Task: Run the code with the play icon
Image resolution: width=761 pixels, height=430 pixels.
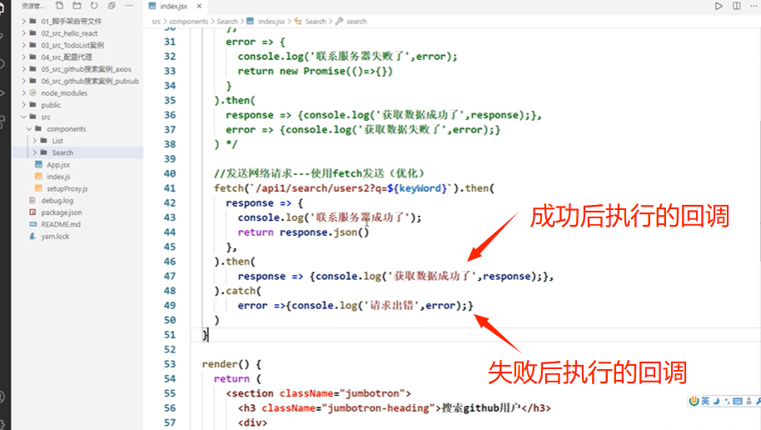Action: [x=719, y=6]
